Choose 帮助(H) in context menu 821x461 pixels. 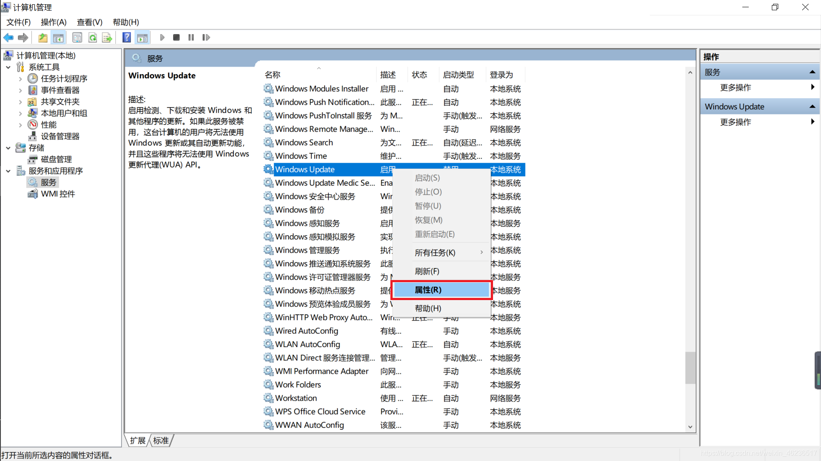click(441, 308)
